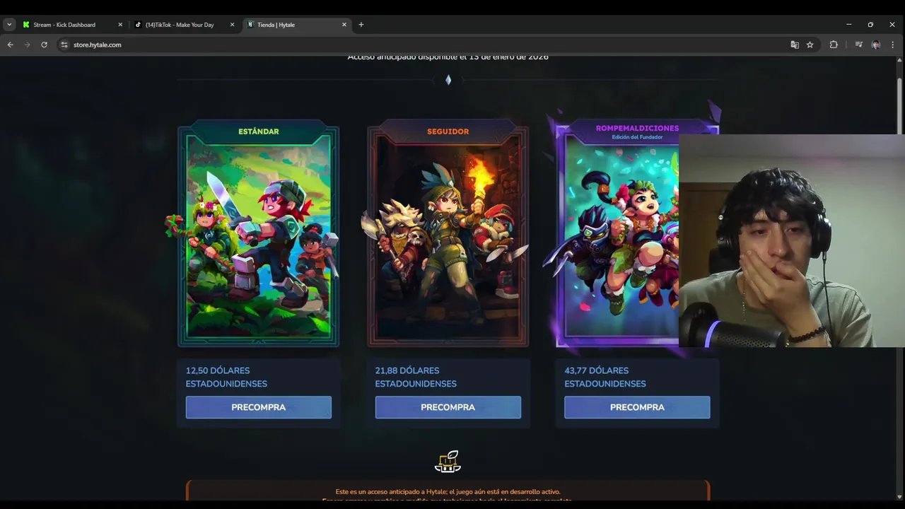Screen dimensions: 905x509
Task: Click the browser forward arrow
Action: tap(27, 45)
